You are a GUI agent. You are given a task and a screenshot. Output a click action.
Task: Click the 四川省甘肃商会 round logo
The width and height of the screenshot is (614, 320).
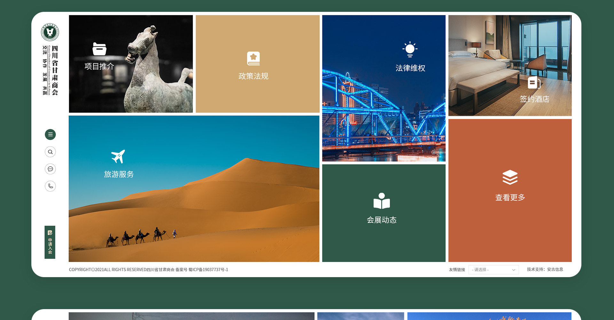click(50, 32)
